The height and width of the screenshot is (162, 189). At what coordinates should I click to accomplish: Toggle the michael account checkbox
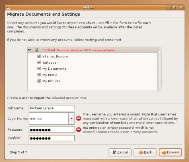tap(37, 50)
